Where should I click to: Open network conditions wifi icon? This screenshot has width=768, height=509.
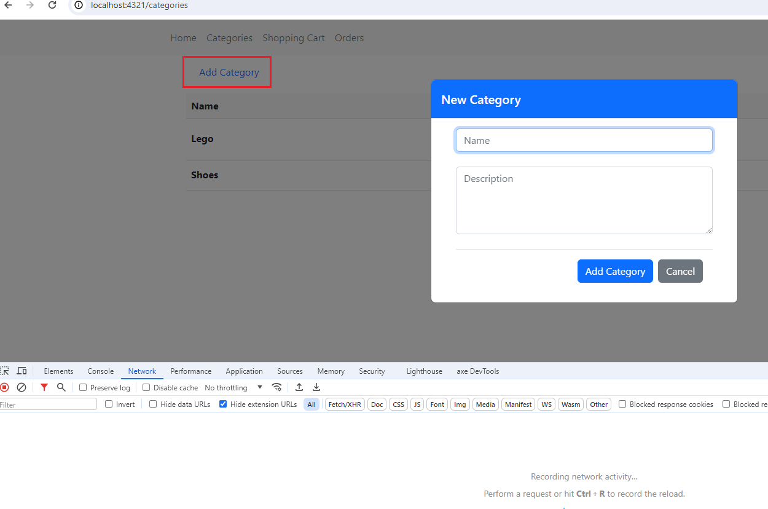[x=277, y=387]
